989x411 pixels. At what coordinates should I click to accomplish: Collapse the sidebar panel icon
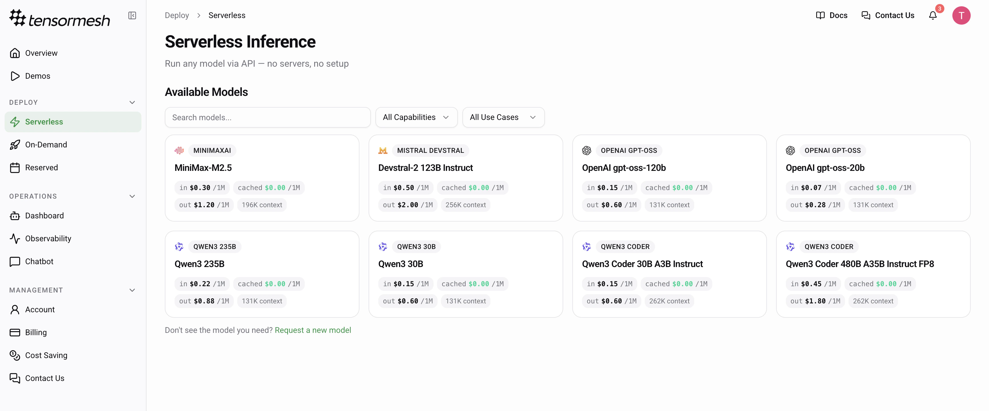pyautogui.click(x=132, y=15)
